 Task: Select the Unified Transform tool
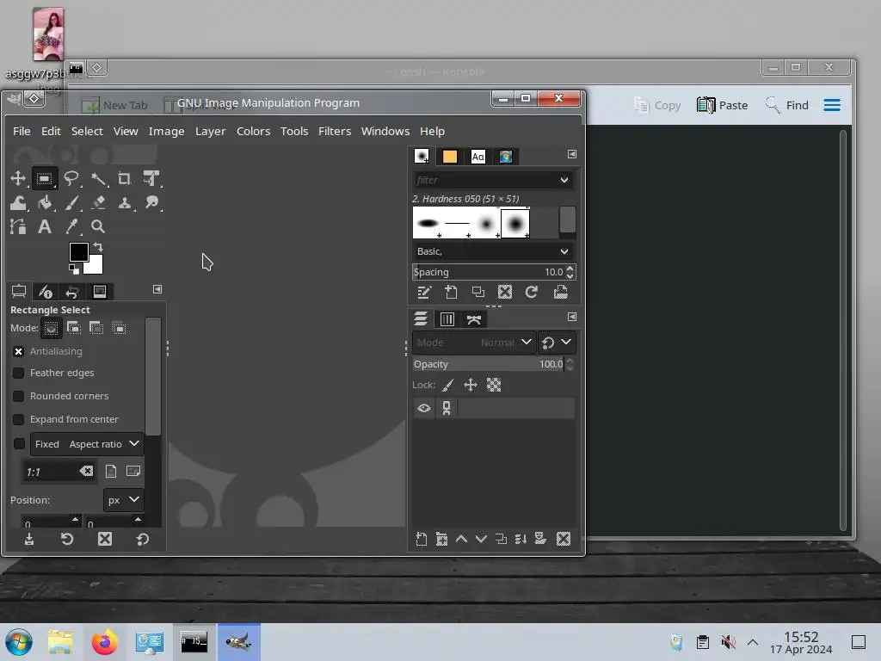(151, 179)
